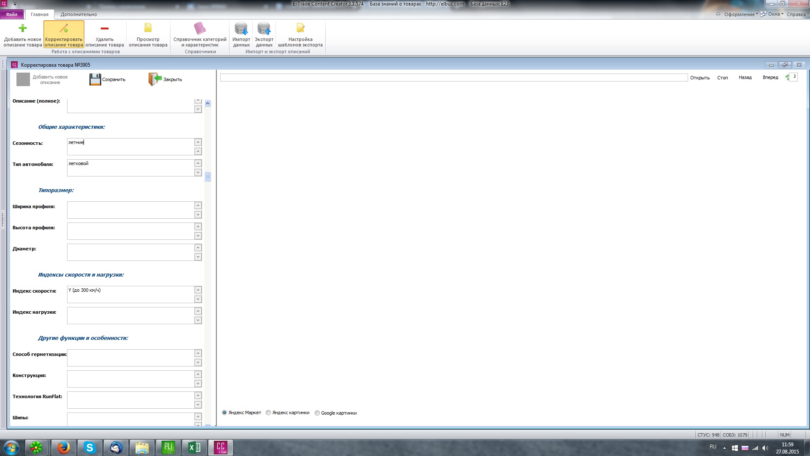The image size is (810, 456).
Task: Select the Google картинки radio button
Action: [317, 413]
